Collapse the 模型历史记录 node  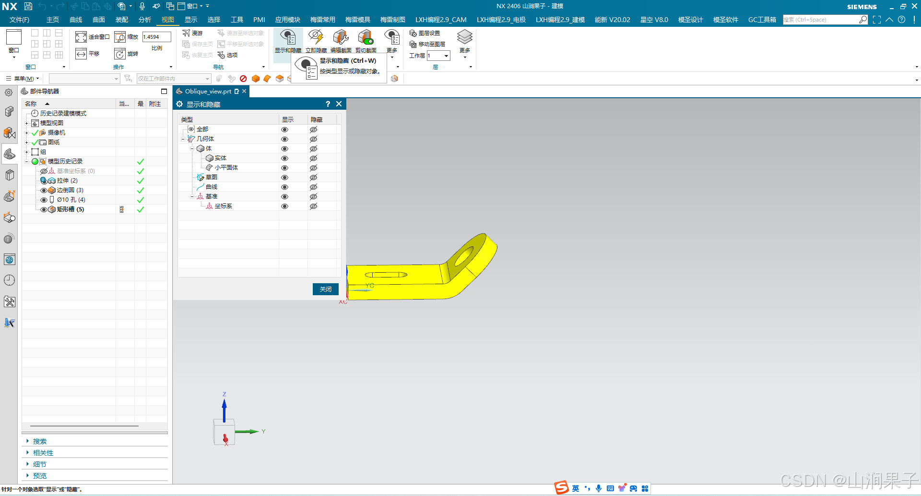(27, 161)
